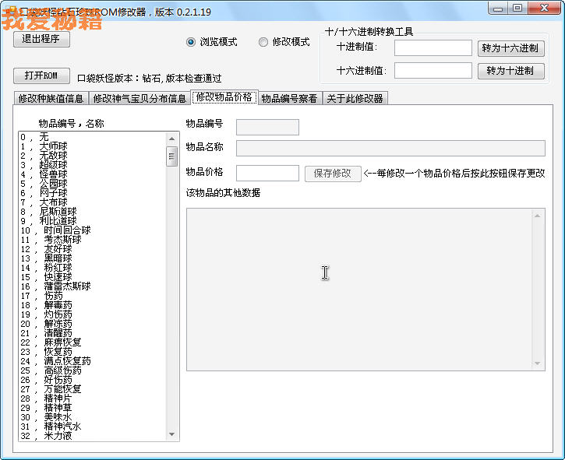Switch to 修改模式 radio option
565x460 pixels.
pyautogui.click(x=263, y=42)
